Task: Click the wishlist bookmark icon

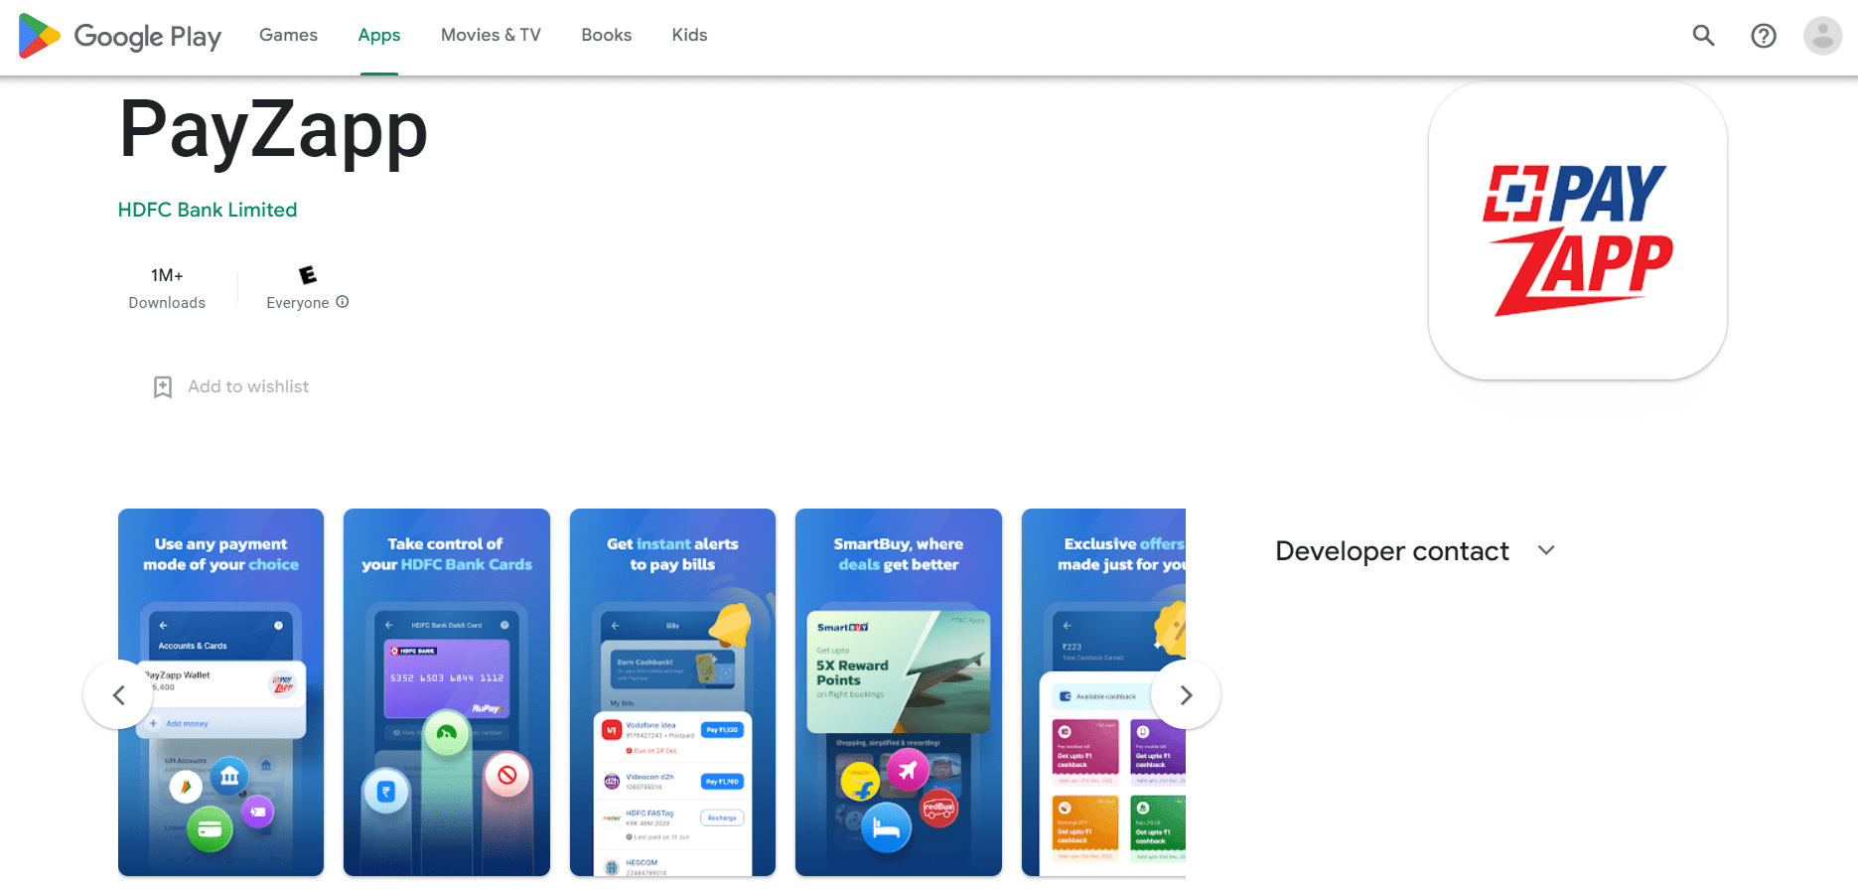Action: (163, 386)
